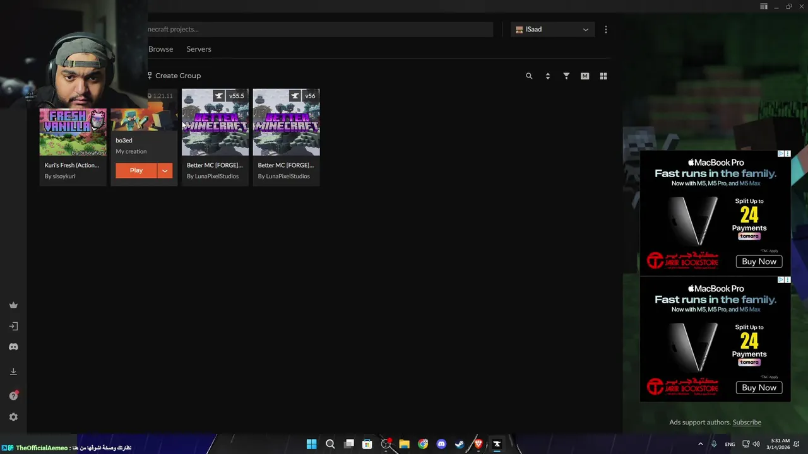Click the crown premium icon in sidebar
The width and height of the screenshot is (808, 454).
pyautogui.click(x=13, y=305)
